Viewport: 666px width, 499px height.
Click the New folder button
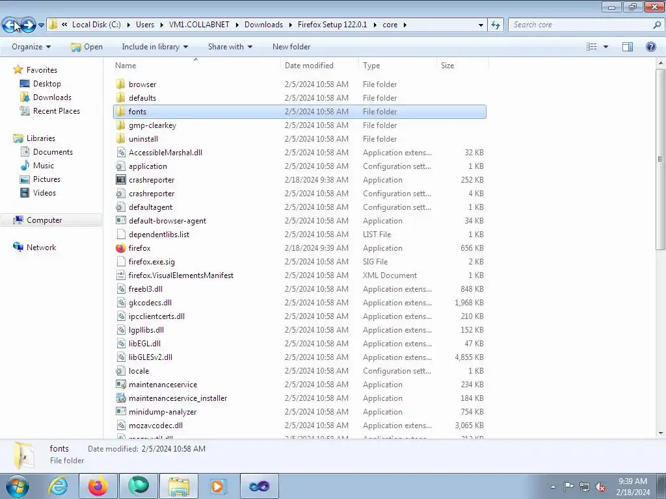point(291,47)
